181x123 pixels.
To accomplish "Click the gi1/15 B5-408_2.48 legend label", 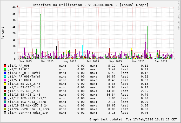I will [x=24, y=91].
